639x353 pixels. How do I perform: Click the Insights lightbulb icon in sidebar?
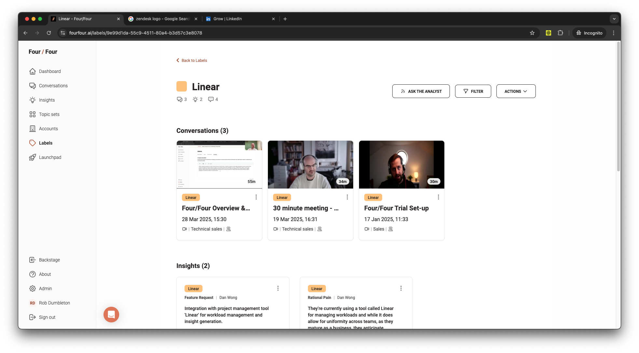pyautogui.click(x=33, y=100)
